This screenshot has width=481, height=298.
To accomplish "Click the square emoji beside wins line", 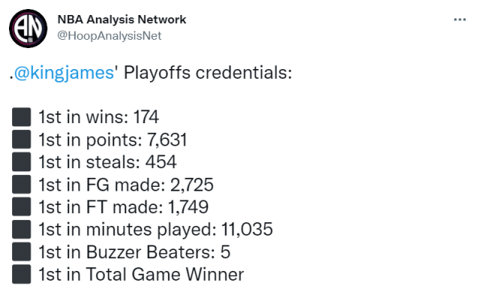I will click(22, 117).
